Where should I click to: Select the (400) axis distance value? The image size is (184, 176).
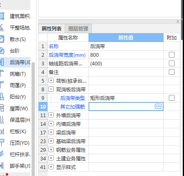[x=126, y=64]
